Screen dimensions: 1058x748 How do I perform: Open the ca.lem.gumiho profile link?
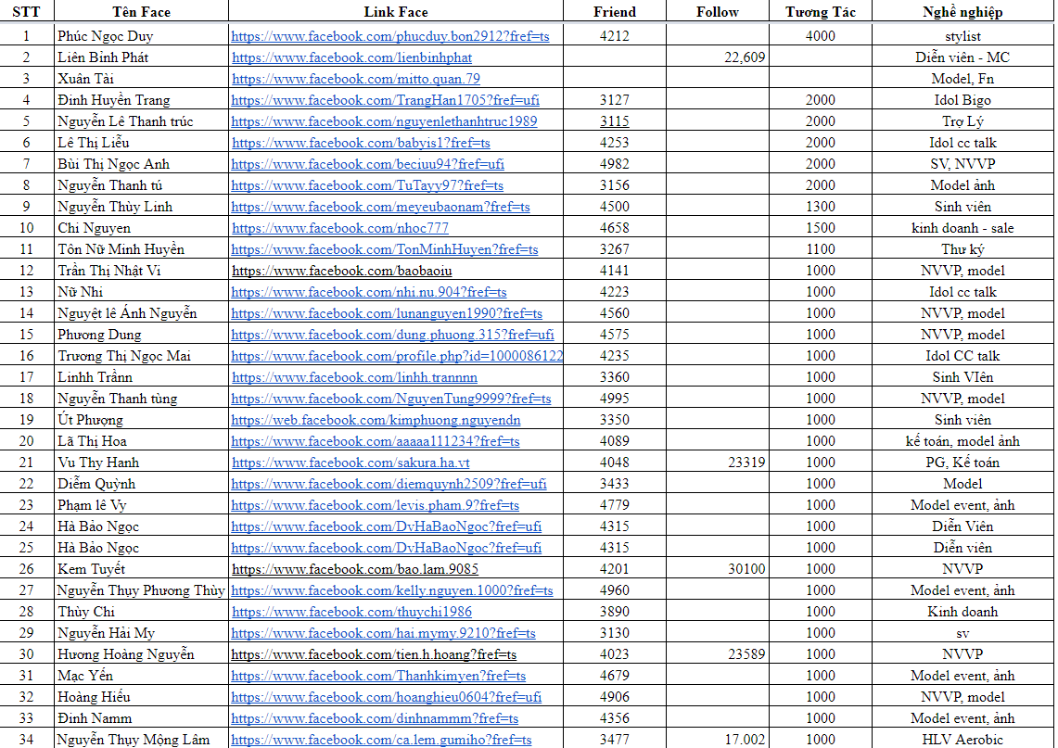[x=381, y=740]
